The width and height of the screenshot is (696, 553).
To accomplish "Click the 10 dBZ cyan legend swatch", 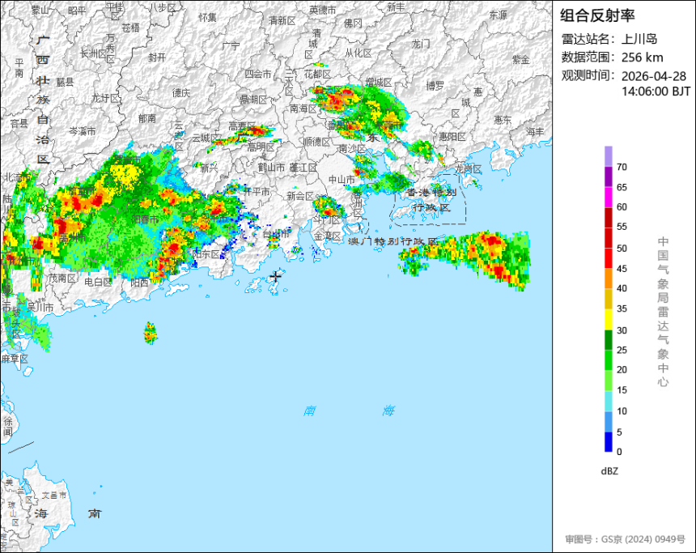I will tap(608, 401).
